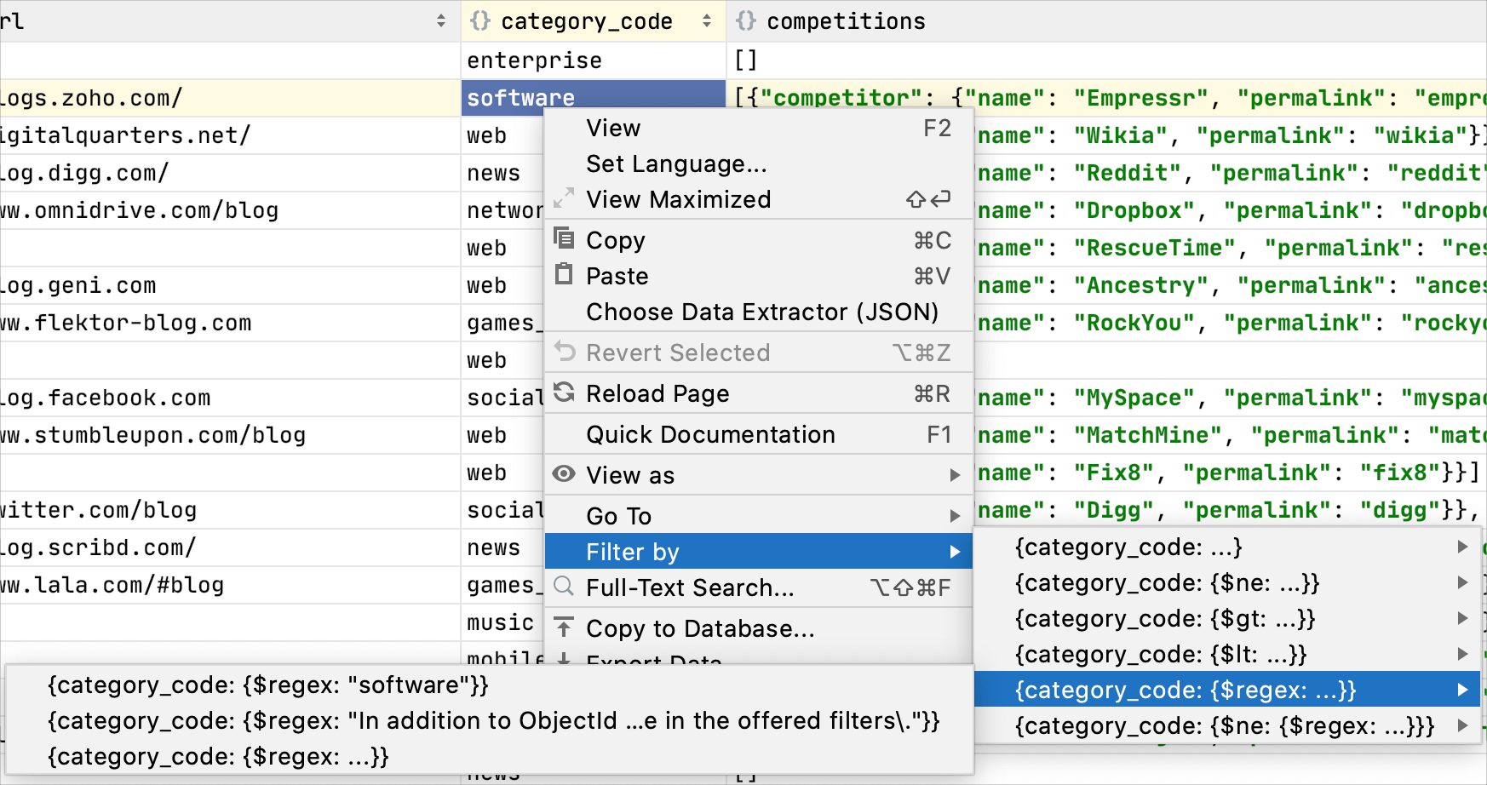Click the Full-Text Search magnifier icon
Screen dimensions: 1487x785
564,587
